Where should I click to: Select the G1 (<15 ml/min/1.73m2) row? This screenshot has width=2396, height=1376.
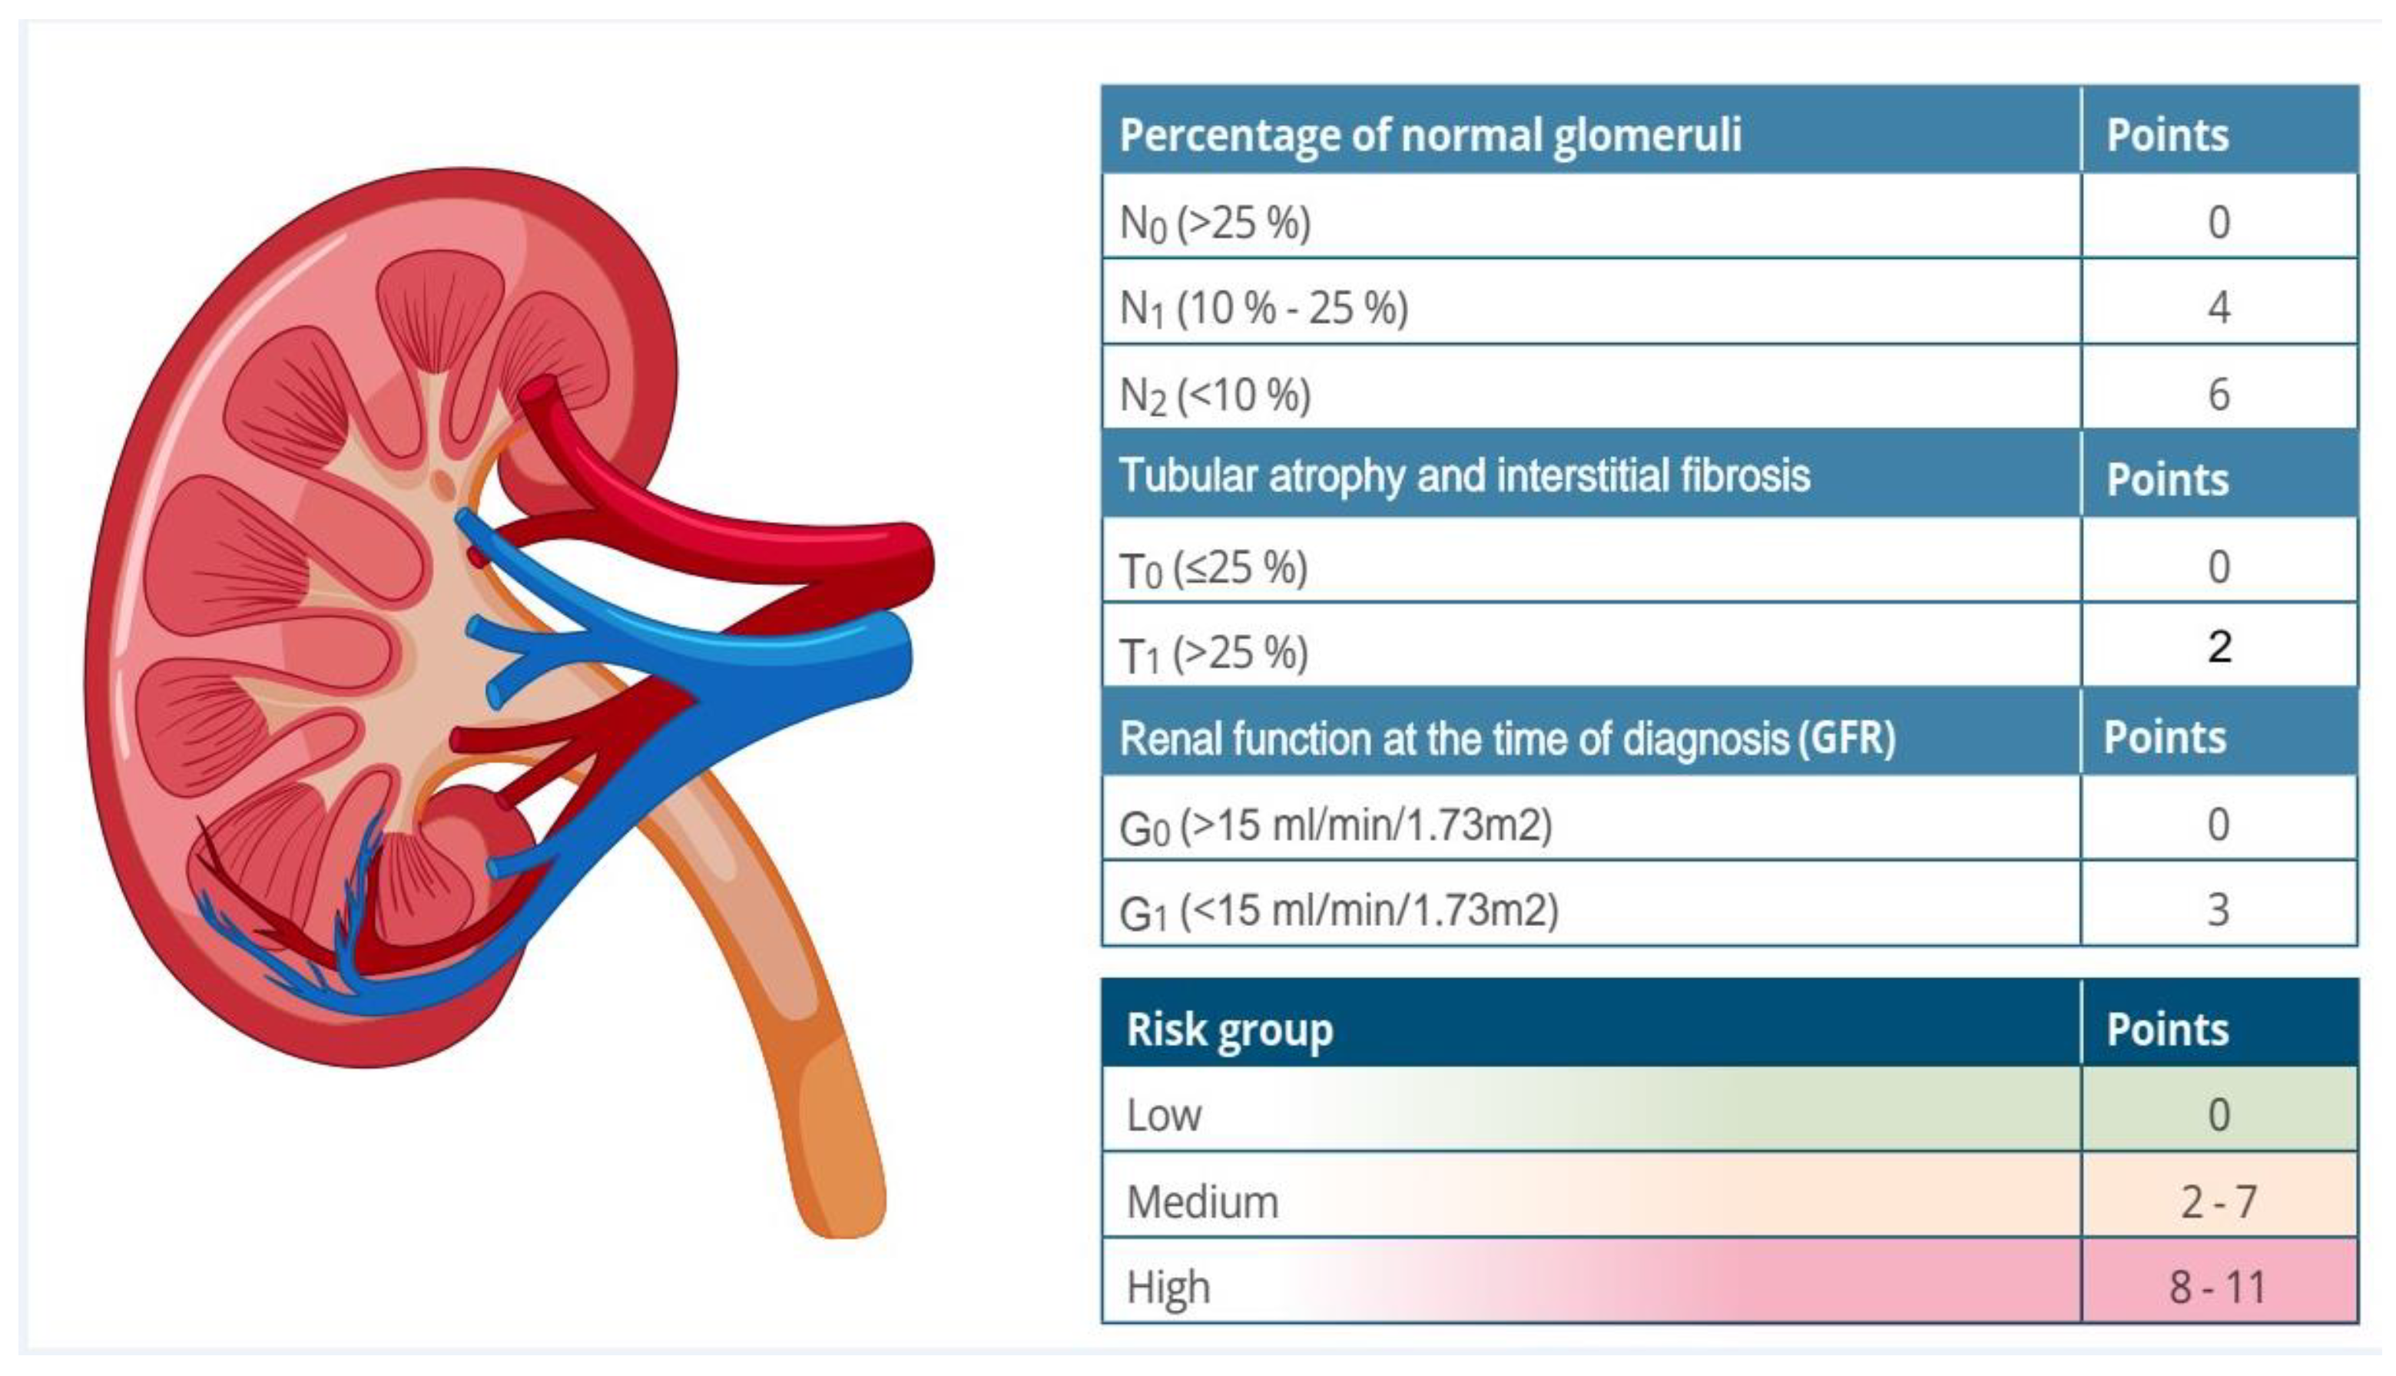[x=1337, y=911]
